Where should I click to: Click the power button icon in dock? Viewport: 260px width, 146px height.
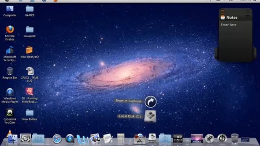point(222,138)
